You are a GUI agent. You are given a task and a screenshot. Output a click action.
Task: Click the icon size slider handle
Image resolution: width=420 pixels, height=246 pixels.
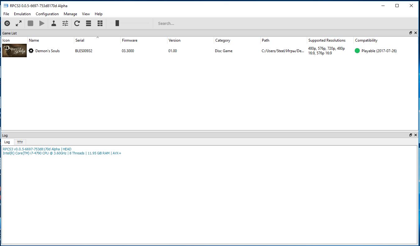coord(117,23)
